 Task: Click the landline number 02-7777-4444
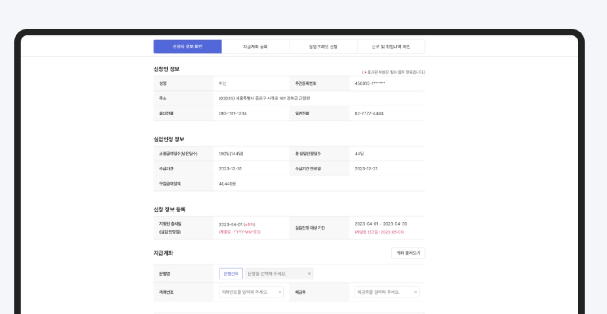[369, 113]
